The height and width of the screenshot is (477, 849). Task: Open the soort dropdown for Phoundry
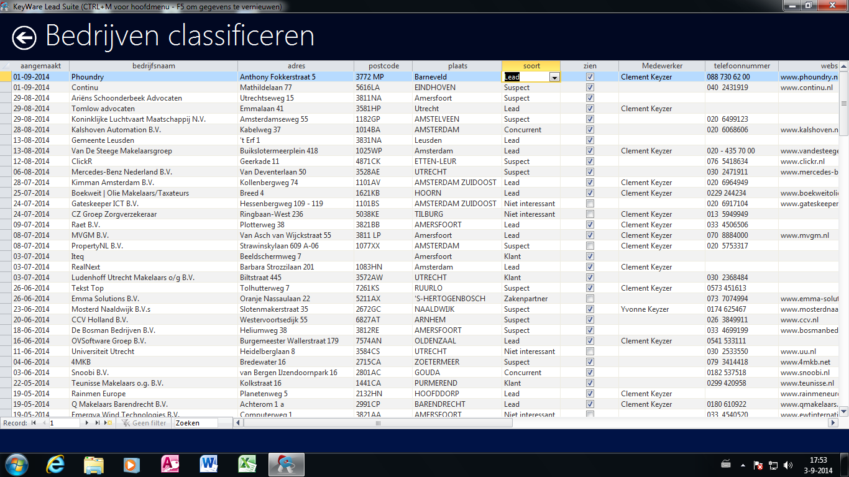click(554, 77)
